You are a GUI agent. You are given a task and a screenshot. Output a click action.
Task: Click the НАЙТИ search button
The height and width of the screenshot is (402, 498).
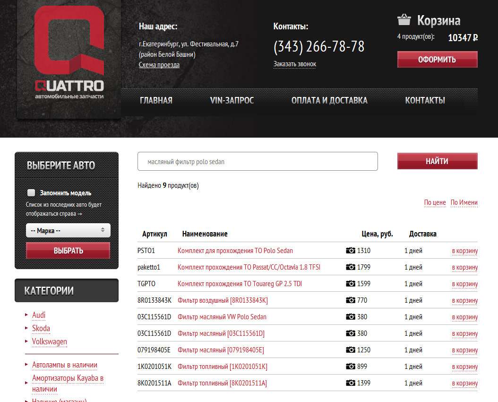pos(438,161)
